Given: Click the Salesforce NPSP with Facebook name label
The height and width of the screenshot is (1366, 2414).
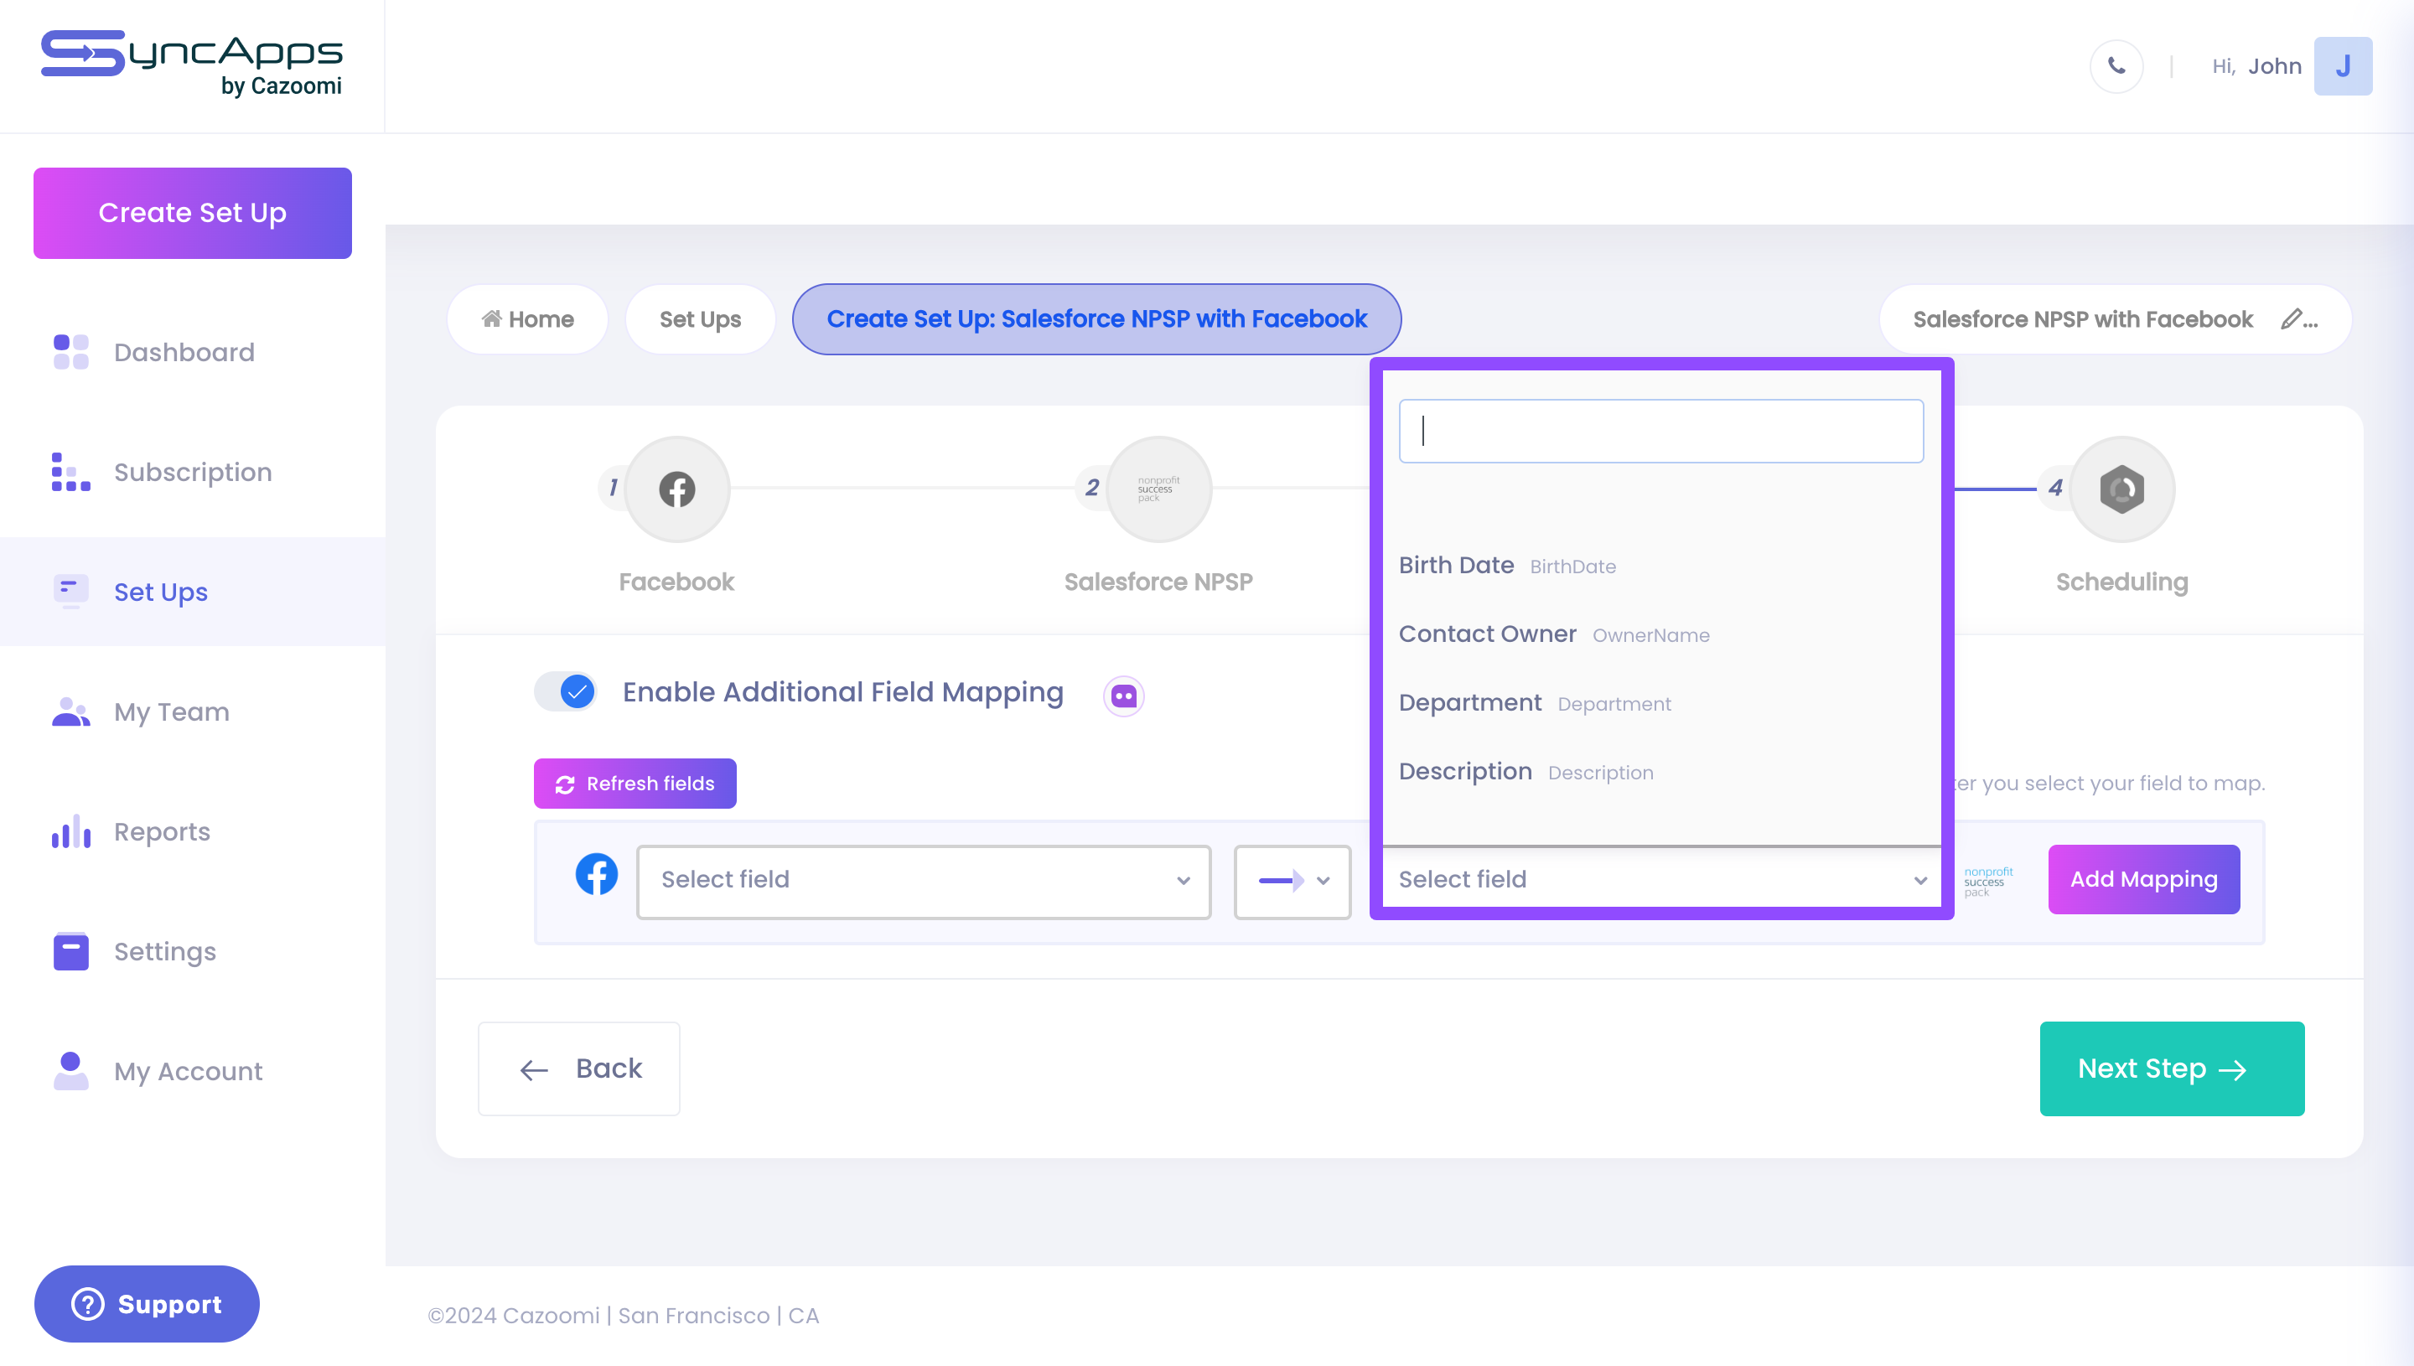Looking at the screenshot, I should 2083,319.
